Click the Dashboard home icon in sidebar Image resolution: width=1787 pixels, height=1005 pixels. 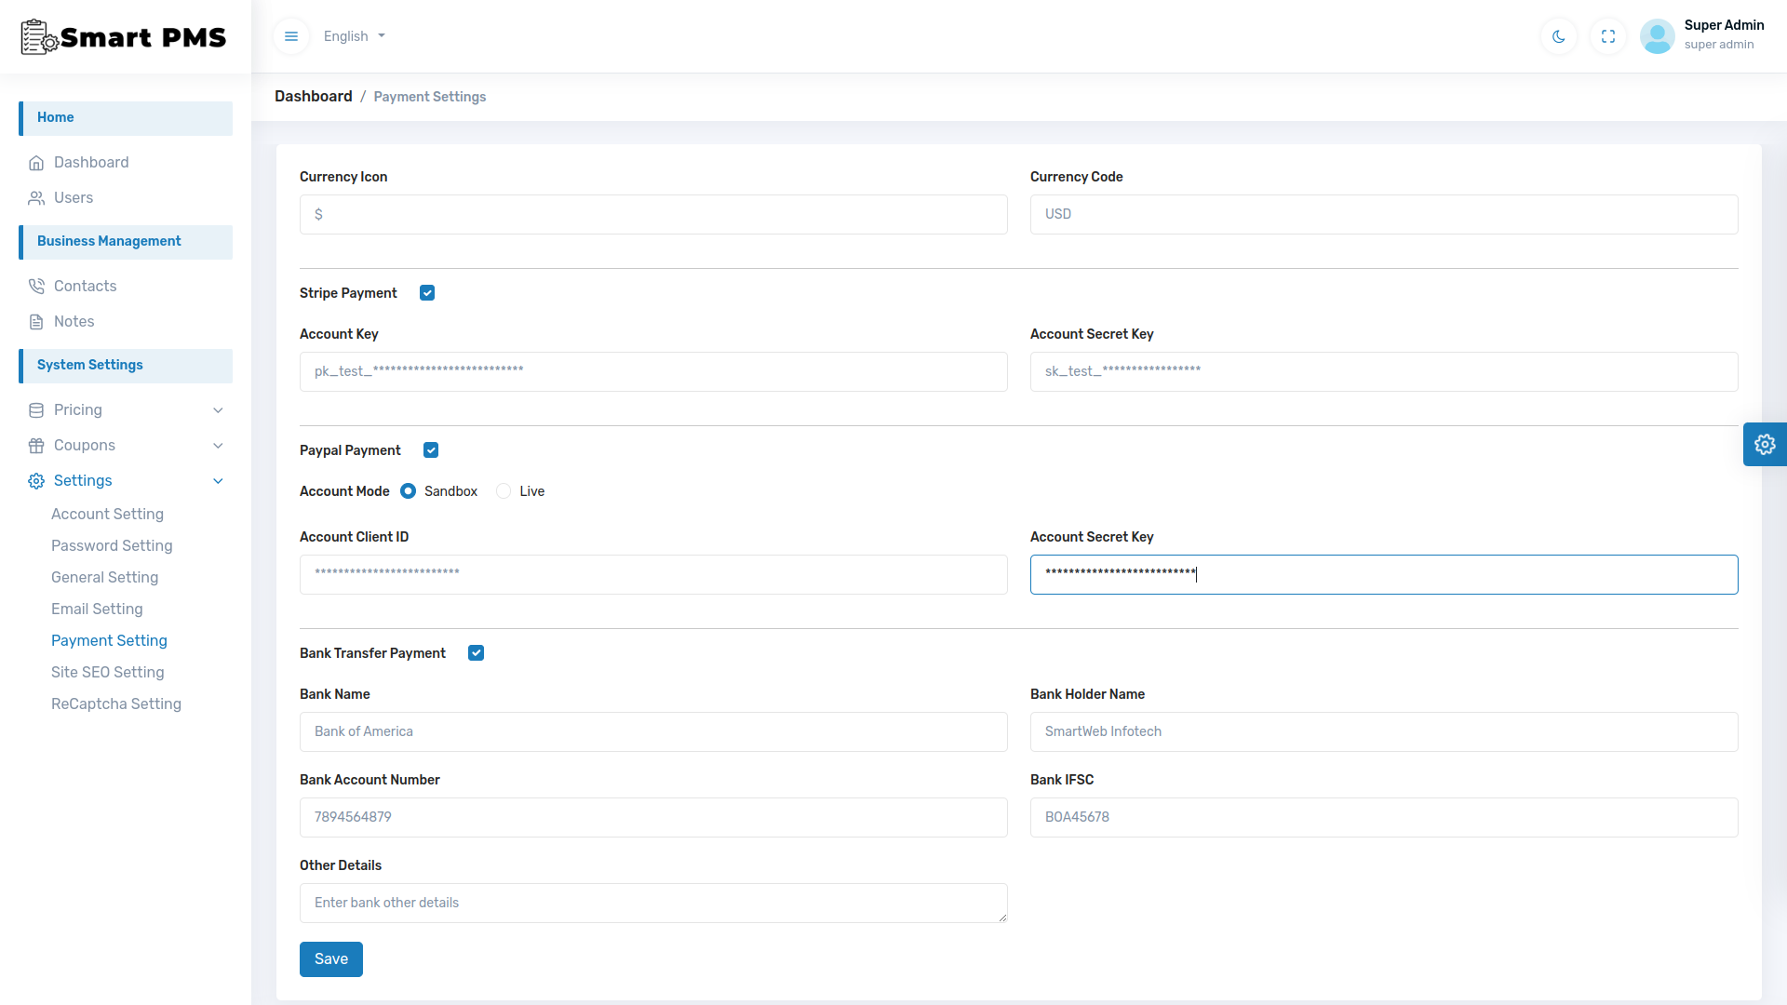36,163
